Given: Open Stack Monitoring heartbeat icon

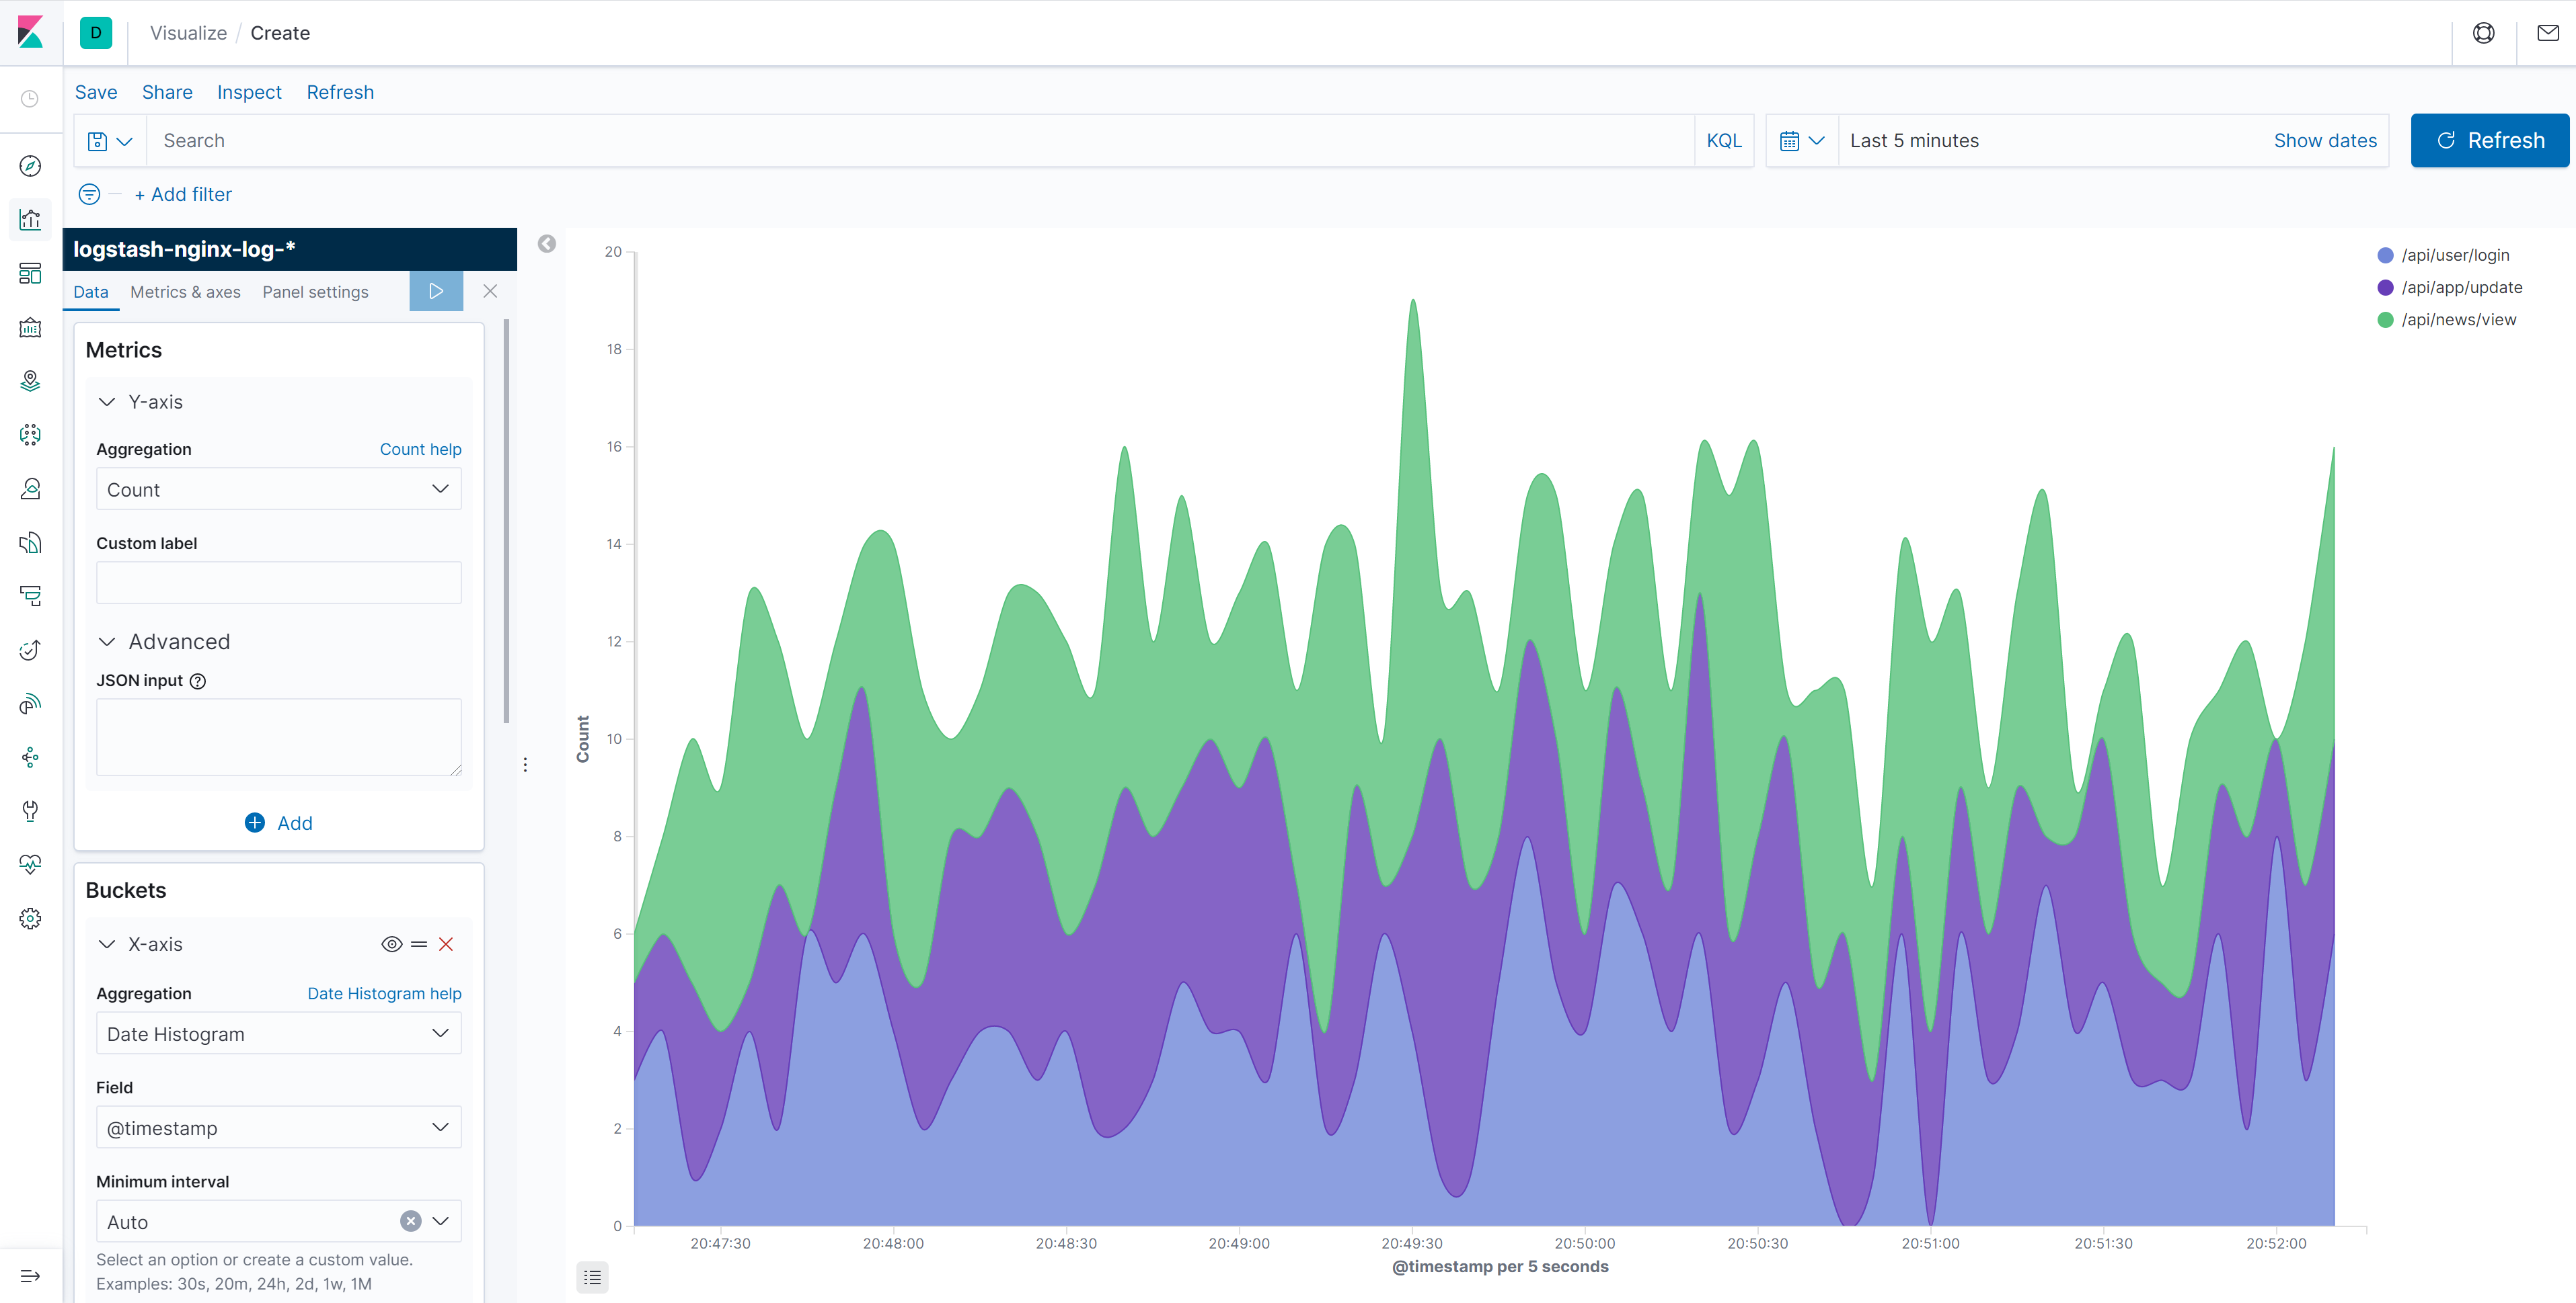Looking at the screenshot, I should tap(30, 864).
